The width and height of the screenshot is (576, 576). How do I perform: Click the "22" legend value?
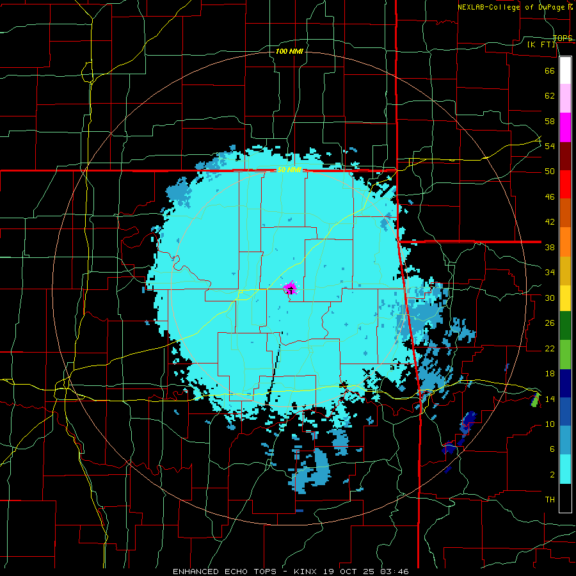[x=550, y=348]
